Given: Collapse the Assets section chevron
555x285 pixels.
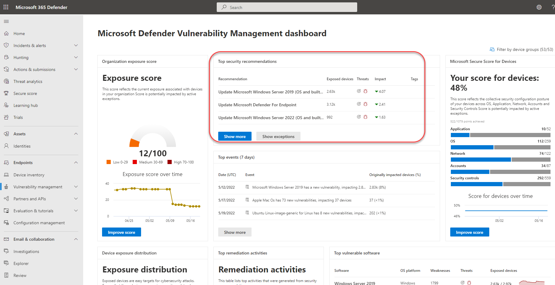Looking at the screenshot, I should pos(76,134).
